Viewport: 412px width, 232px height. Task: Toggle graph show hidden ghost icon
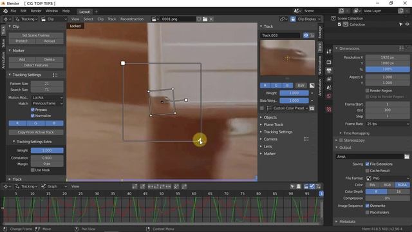299,186
